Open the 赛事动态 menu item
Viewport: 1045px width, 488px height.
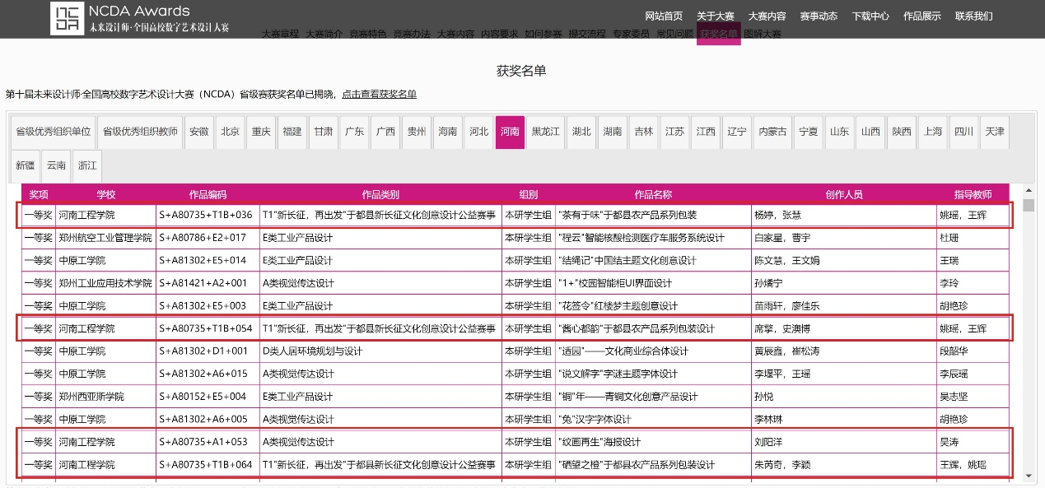click(819, 16)
